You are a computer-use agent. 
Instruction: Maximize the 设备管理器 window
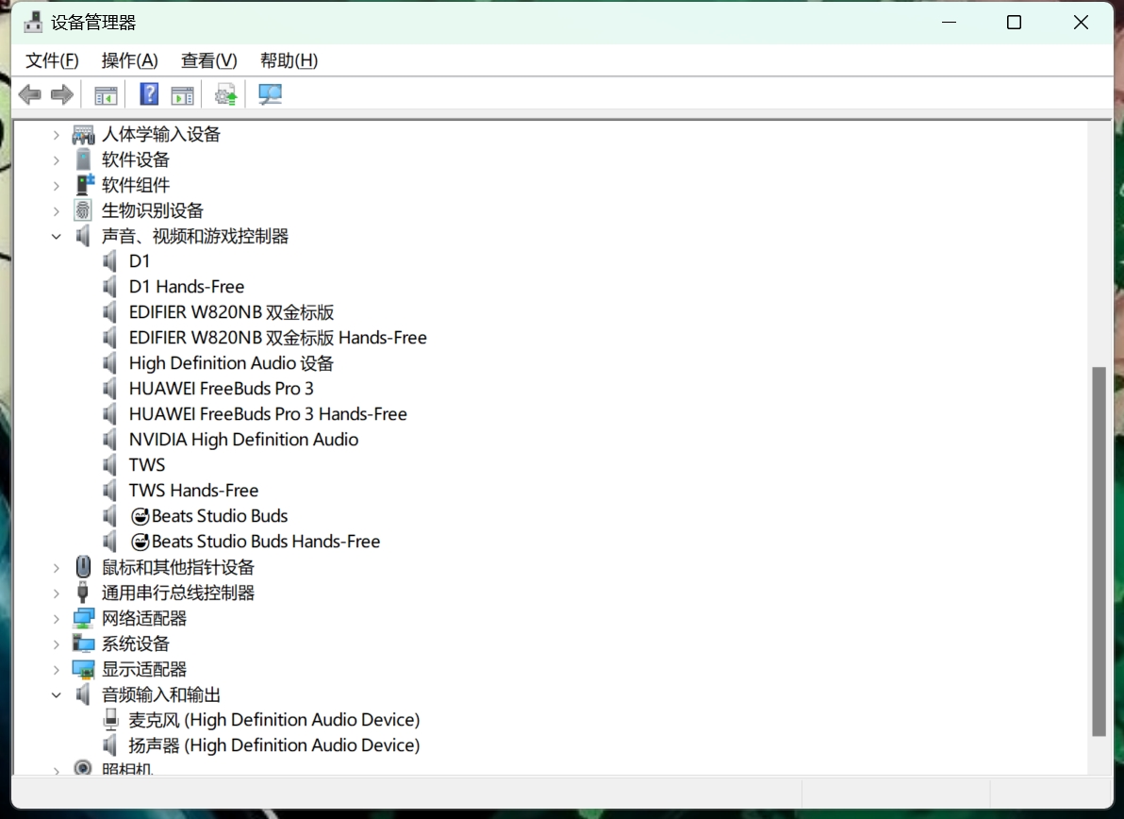(1015, 23)
